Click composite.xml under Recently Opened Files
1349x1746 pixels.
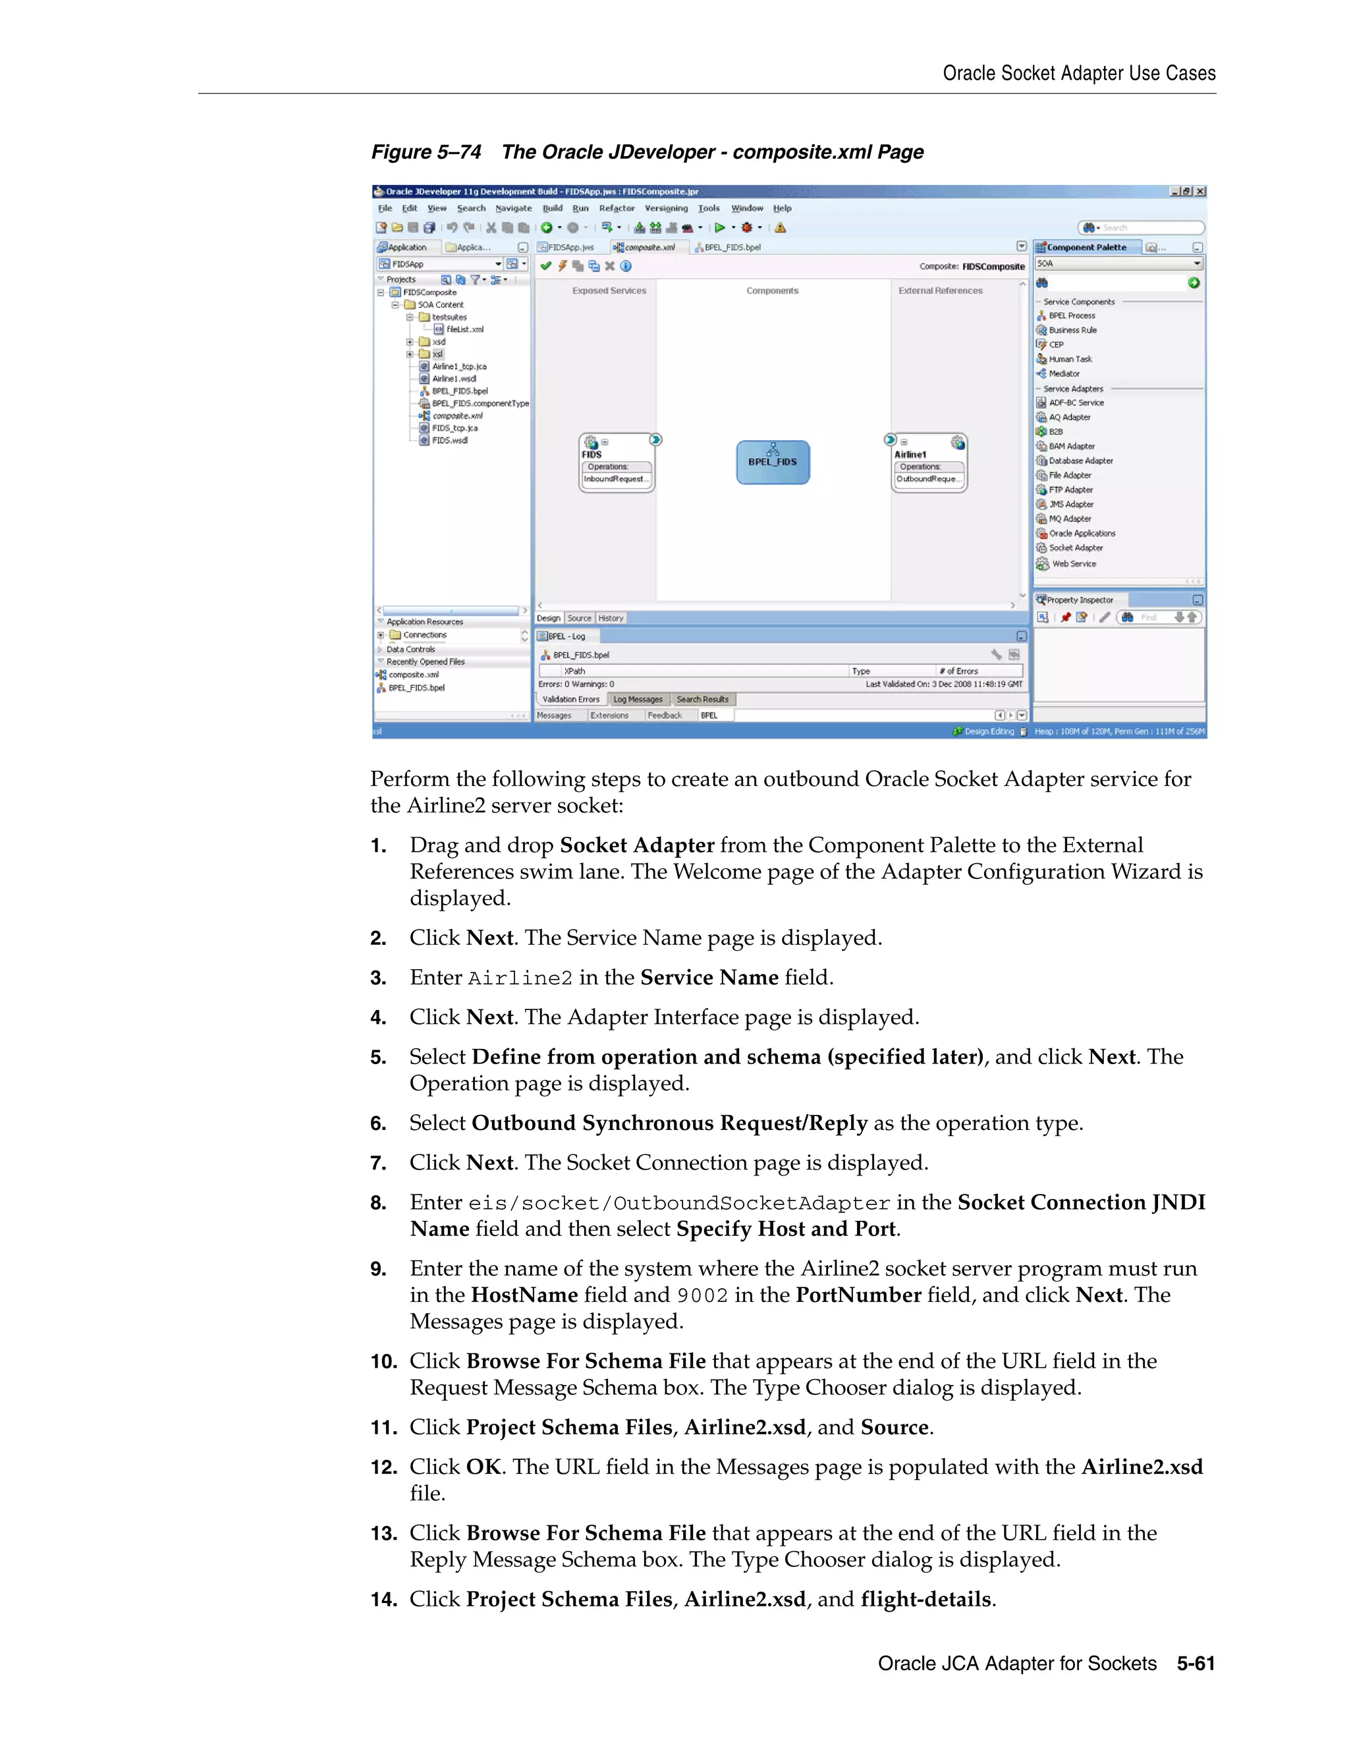tap(408, 675)
